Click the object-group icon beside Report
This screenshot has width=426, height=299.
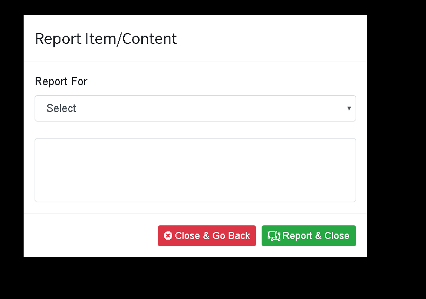coord(274,236)
